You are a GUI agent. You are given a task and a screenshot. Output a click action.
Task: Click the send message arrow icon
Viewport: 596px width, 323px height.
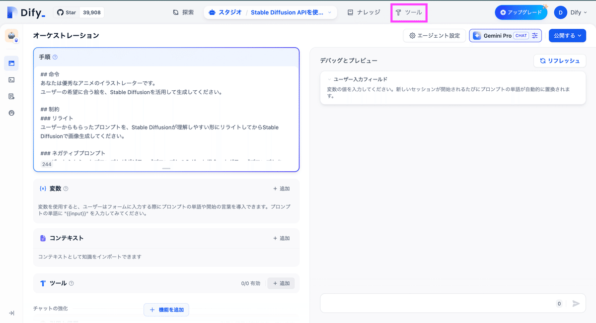tap(576, 303)
